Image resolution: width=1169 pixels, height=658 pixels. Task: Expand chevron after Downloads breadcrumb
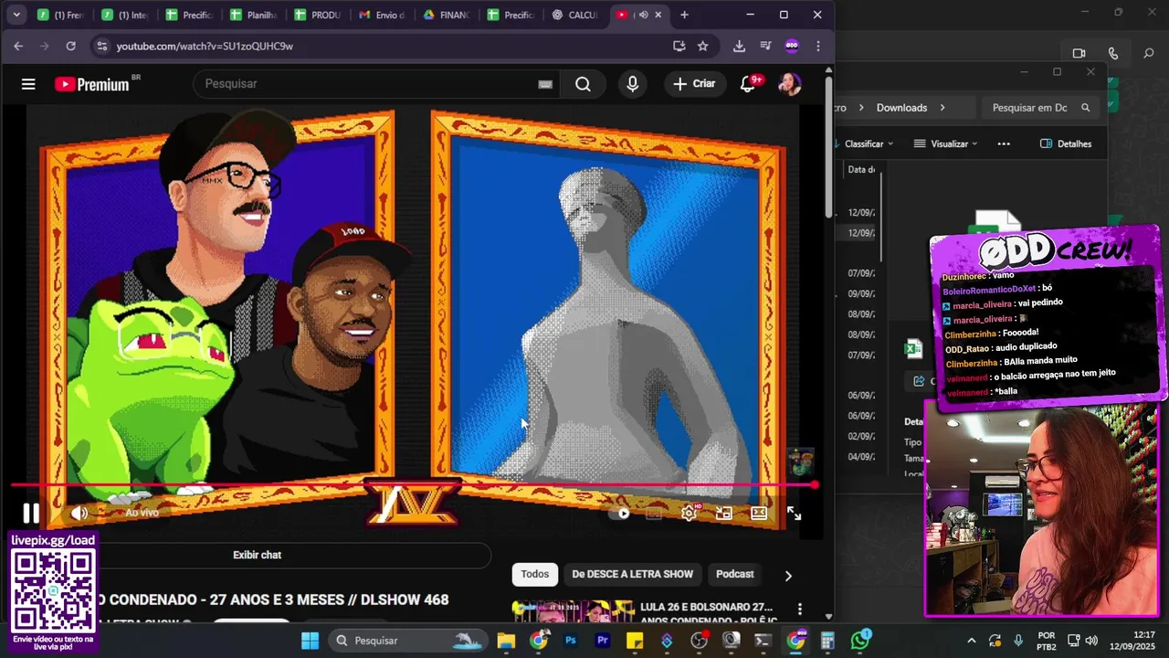(x=943, y=108)
